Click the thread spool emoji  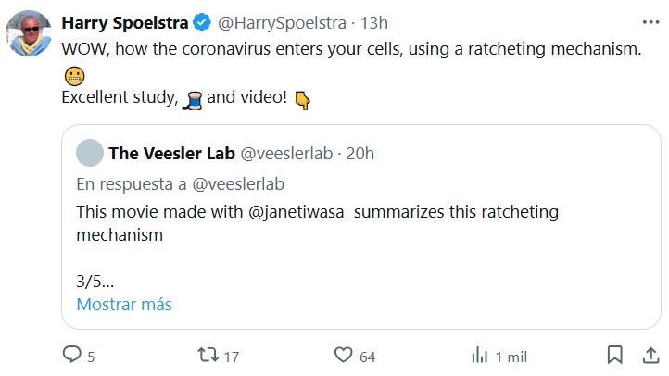pyautogui.click(x=192, y=99)
